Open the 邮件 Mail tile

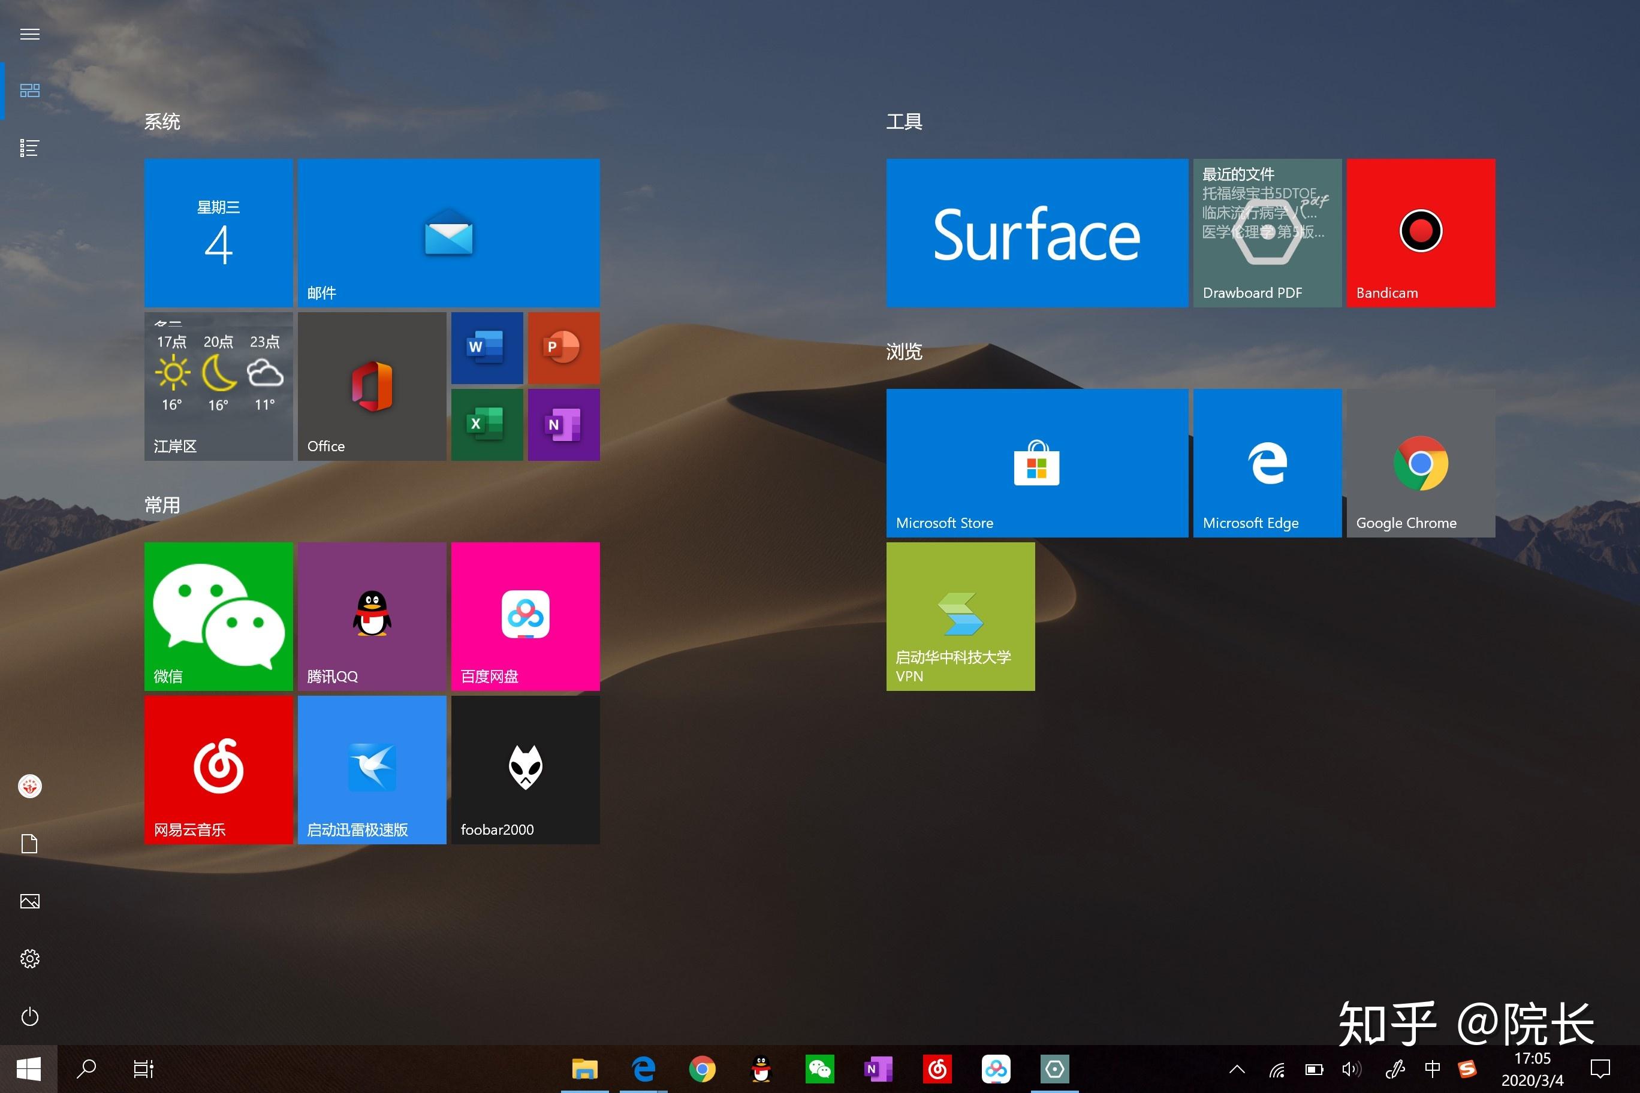[448, 233]
